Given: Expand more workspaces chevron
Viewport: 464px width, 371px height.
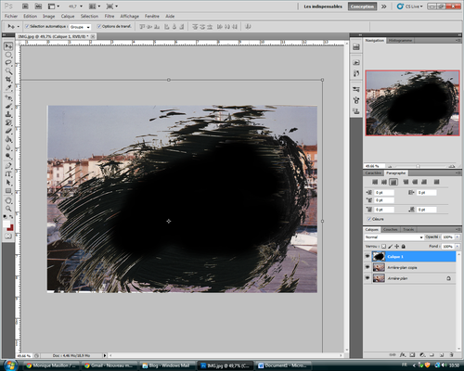Looking at the screenshot, I should click(384, 6).
